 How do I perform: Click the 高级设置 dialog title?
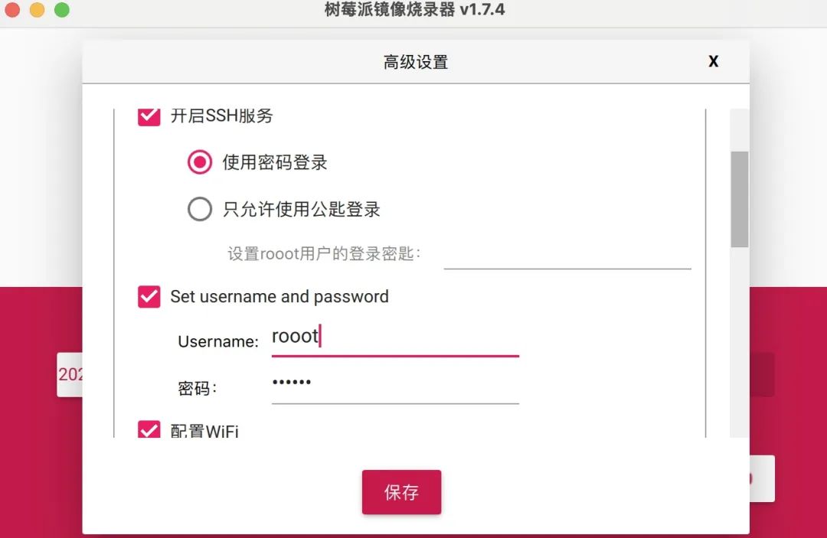coord(415,62)
